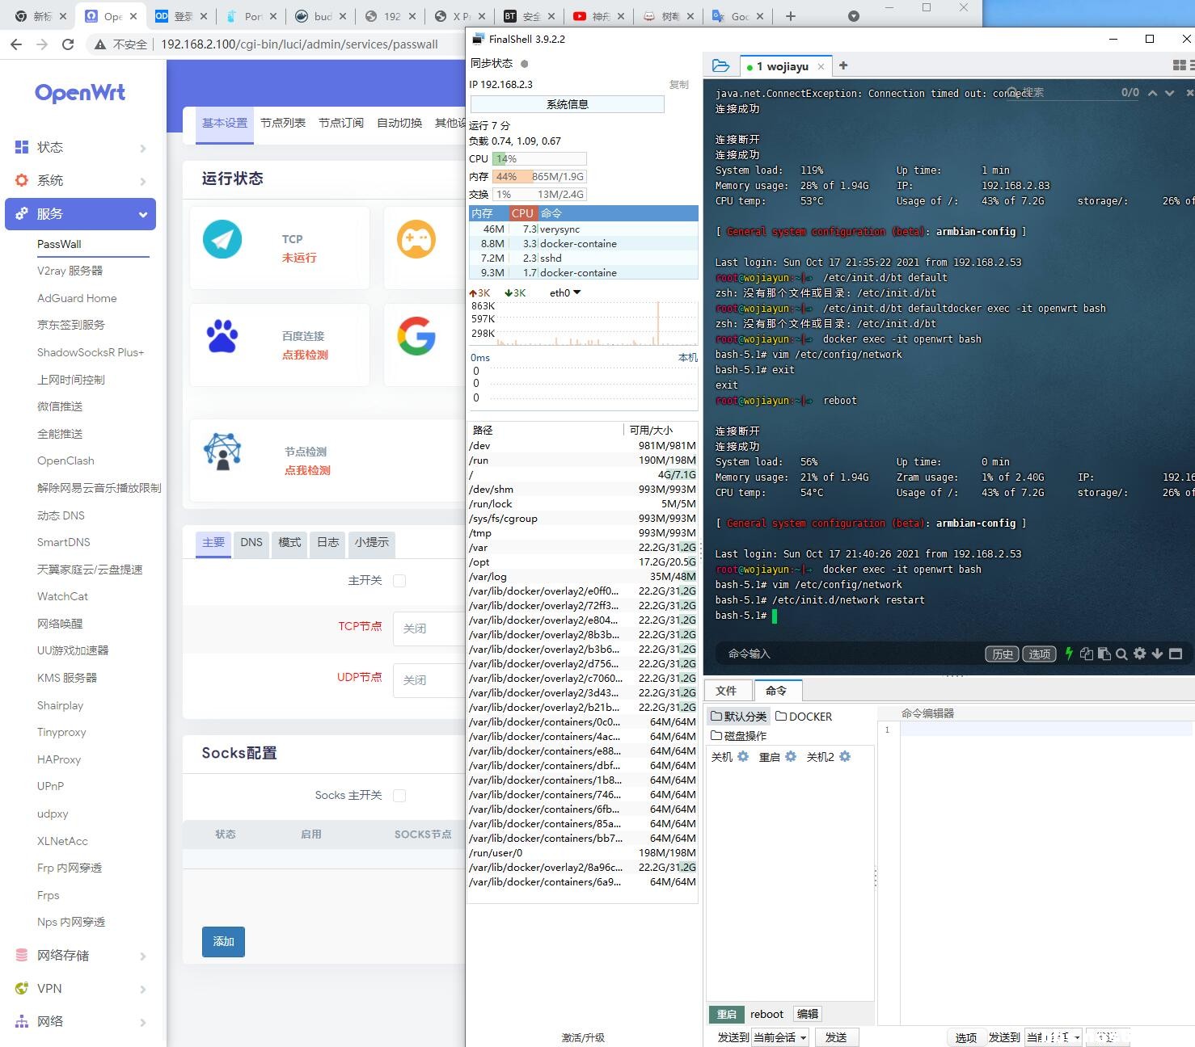Click the paste icon in terminal toolbar
The image size is (1195, 1047).
point(1104,654)
